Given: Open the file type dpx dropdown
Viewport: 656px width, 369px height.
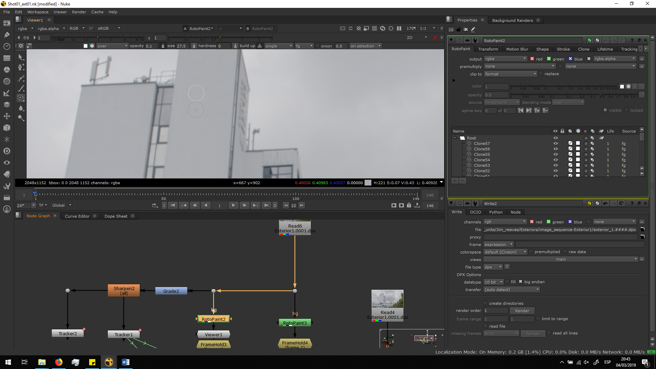Looking at the screenshot, I should (493, 267).
